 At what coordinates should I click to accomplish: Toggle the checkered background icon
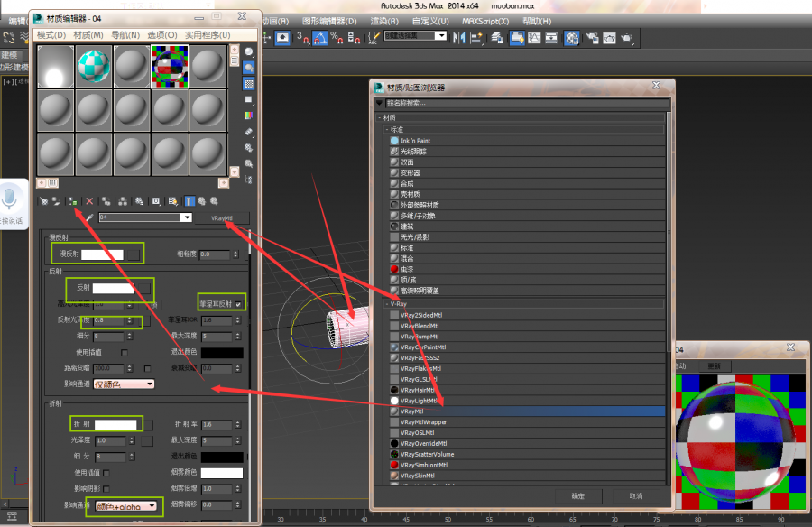click(x=249, y=83)
